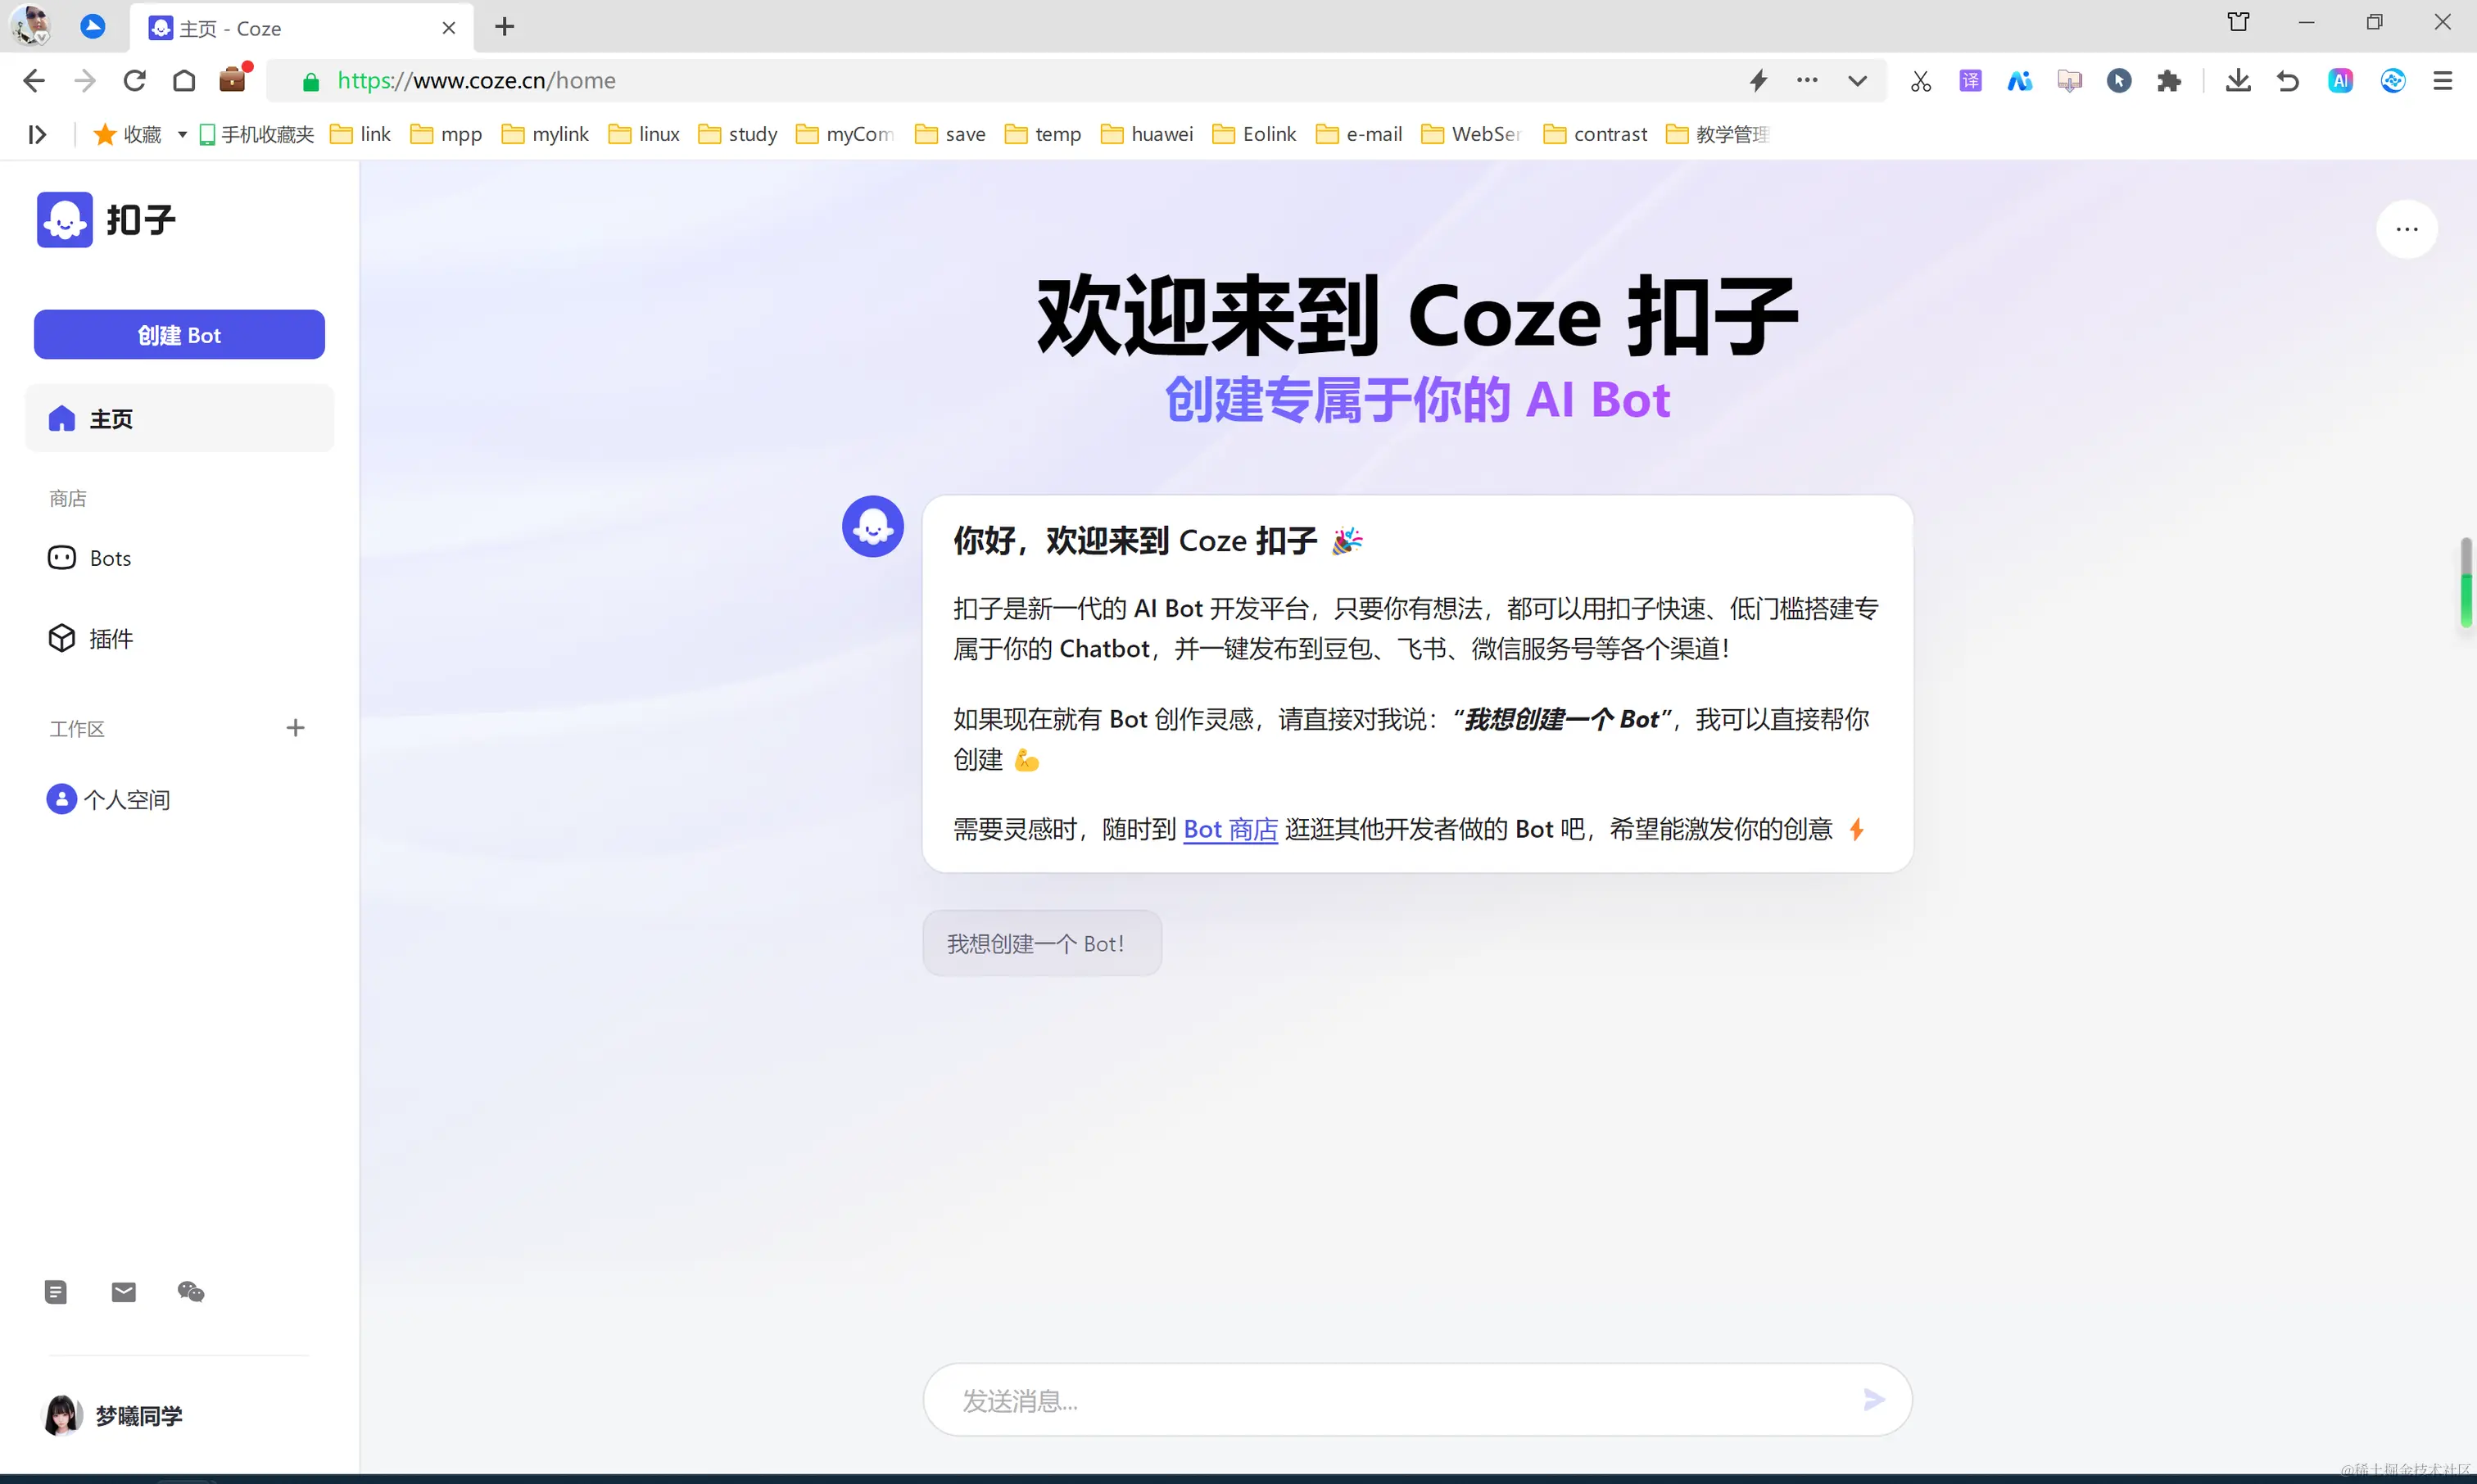
Task: Click the send message arrow icon
Action: [x=1874, y=1399]
